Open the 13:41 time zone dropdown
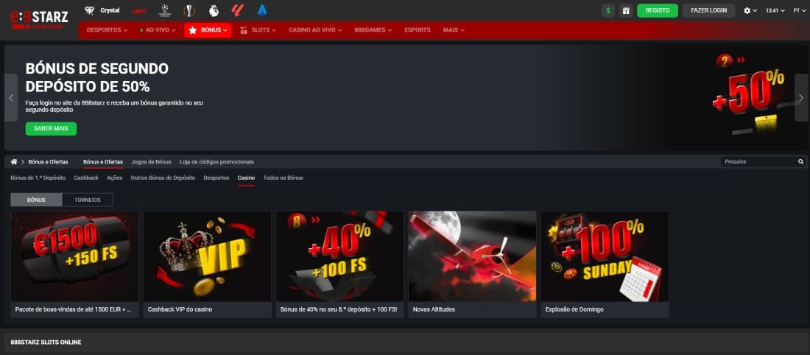This screenshot has height=355, width=810. (775, 10)
